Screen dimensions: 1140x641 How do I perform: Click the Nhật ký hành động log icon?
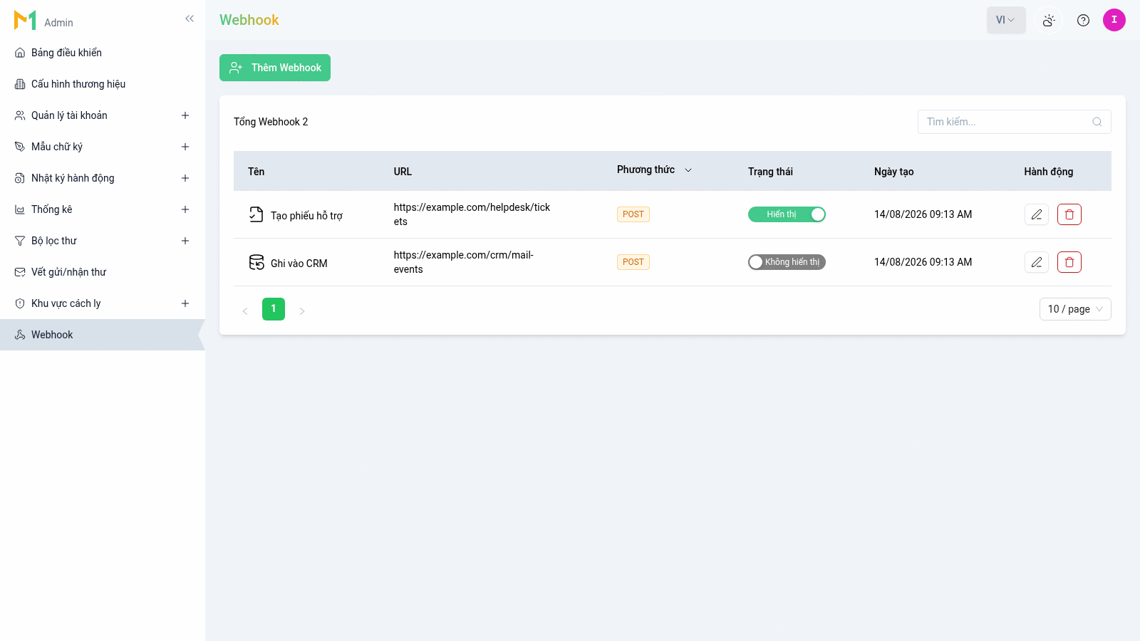pyautogui.click(x=20, y=178)
